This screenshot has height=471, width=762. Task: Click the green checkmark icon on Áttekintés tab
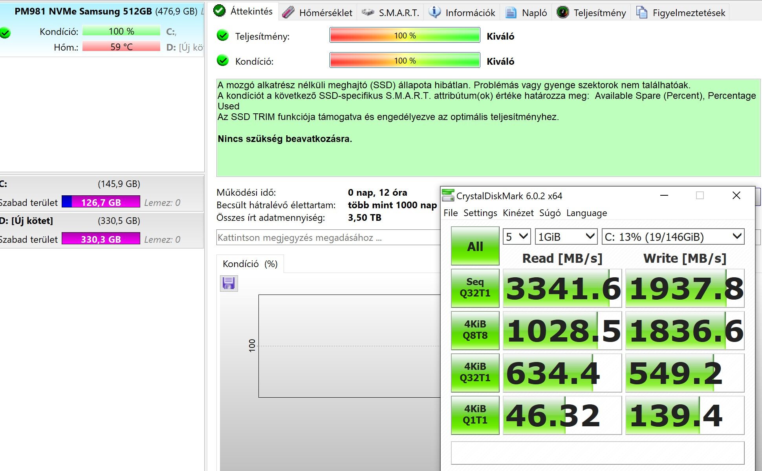tap(219, 11)
